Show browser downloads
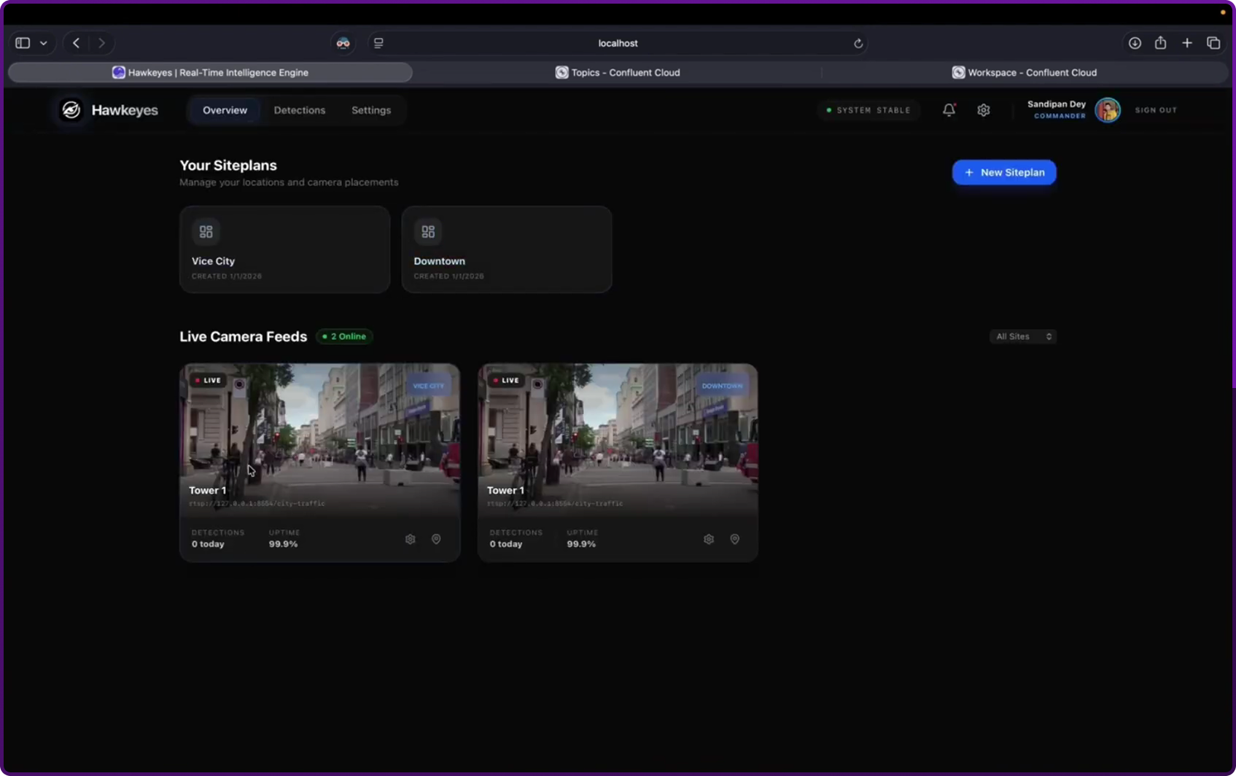The height and width of the screenshot is (776, 1236). 1135,43
